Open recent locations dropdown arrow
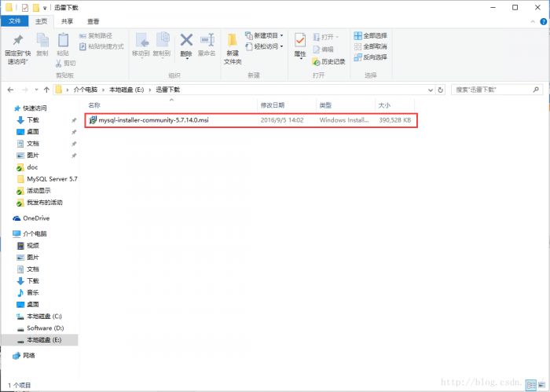This screenshot has height=392, width=550. (36, 90)
